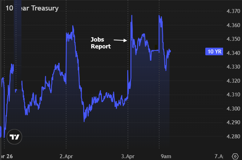Select the Jobs Report annotation text
This screenshot has width=242, height=160.
pos(101,43)
